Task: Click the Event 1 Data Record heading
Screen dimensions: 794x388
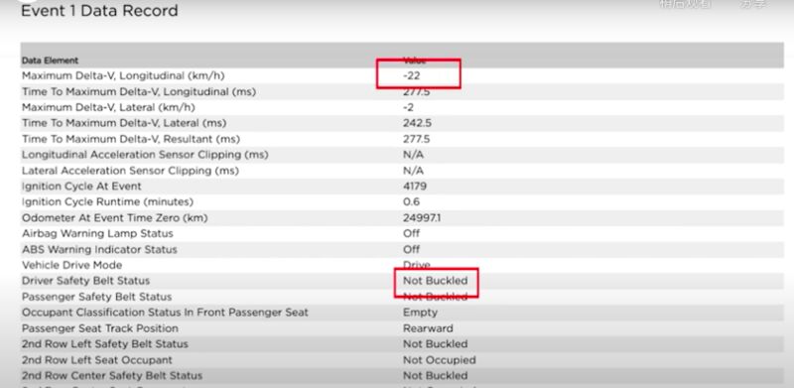Action: tap(99, 11)
